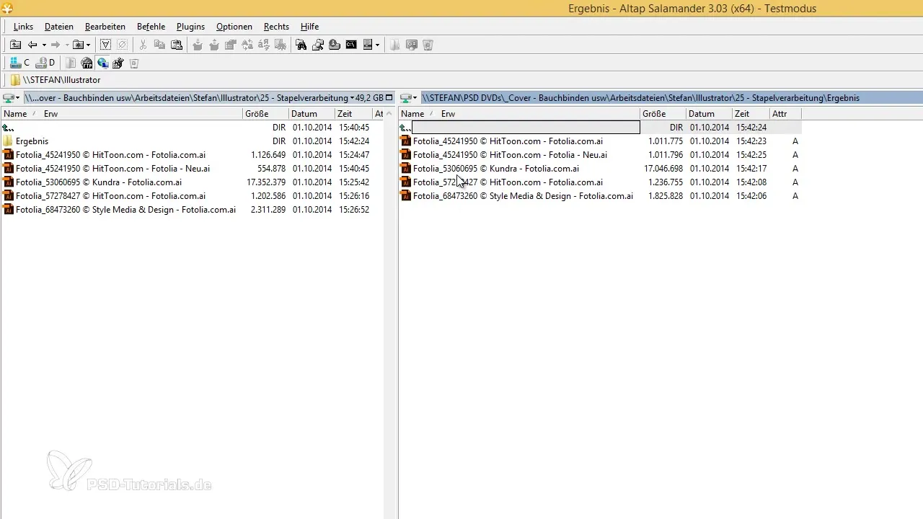Click time 15:42:06 in right panel
This screenshot has height=519, width=923.
click(x=751, y=196)
